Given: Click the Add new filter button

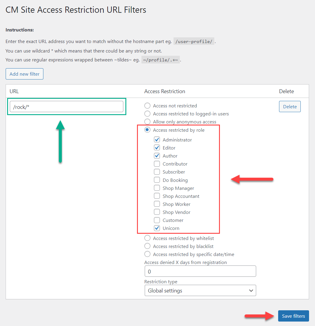Looking at the screenshot, I should tap(24, 74).
